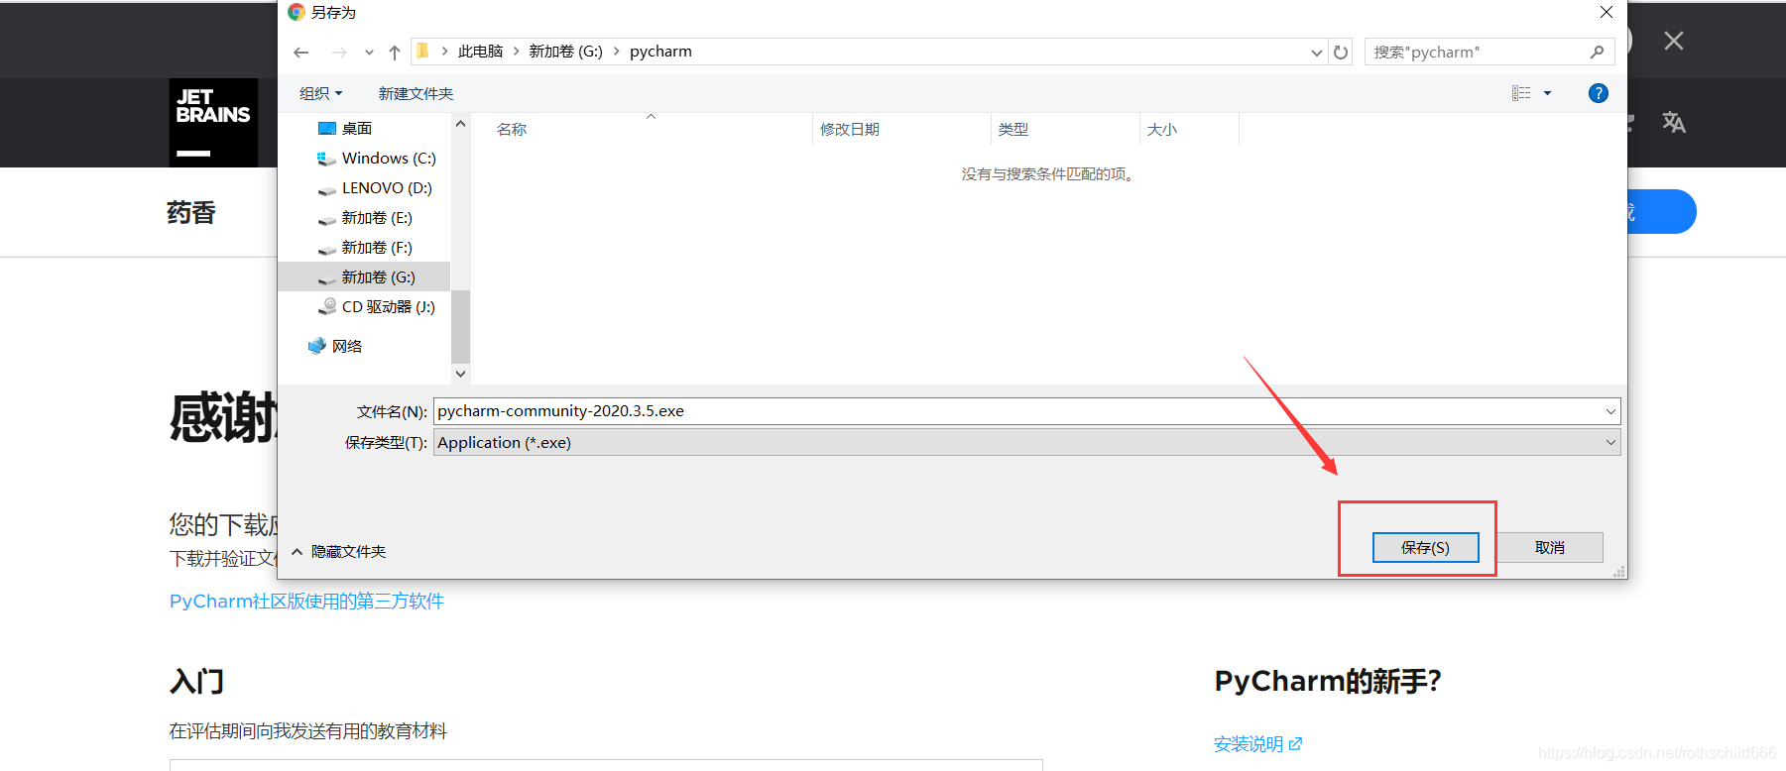The width and height of the screenshot is (1786, 771).
Task: Close the Save As dialog
Action: click(1607, 12)
